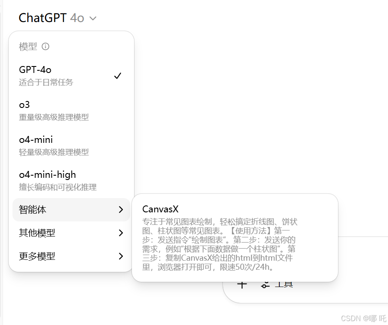Click the 模型 header label
The height and width of the screenshot is (325, 388).
[28, 46]
